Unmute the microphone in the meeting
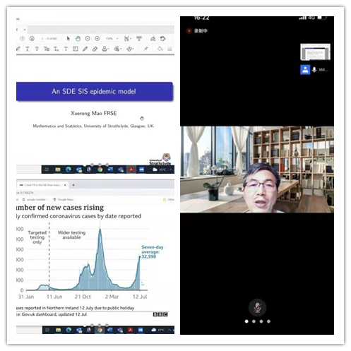The image size is (351, 351). point(257,307)
